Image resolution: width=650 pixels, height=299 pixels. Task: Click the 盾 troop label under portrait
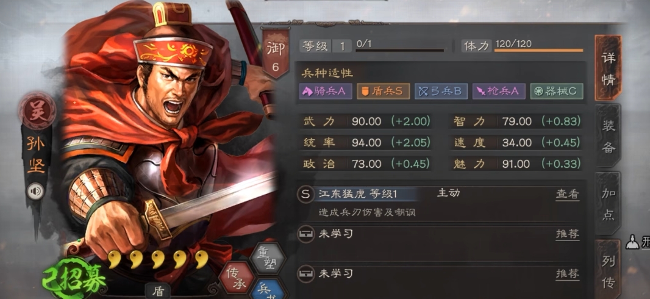click(x=158, y=292)
